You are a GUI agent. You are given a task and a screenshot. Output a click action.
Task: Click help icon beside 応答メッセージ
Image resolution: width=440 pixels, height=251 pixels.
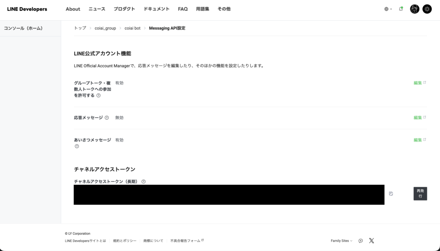(107, 118)
